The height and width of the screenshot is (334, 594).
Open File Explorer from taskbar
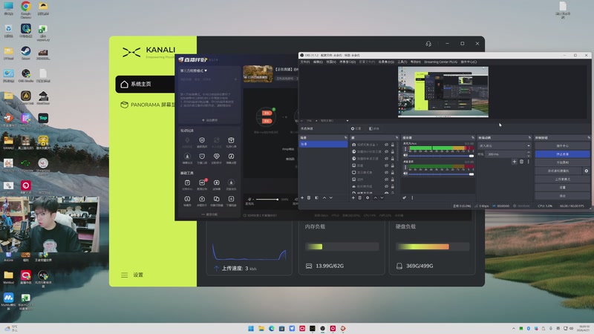(x=261, y=328)
